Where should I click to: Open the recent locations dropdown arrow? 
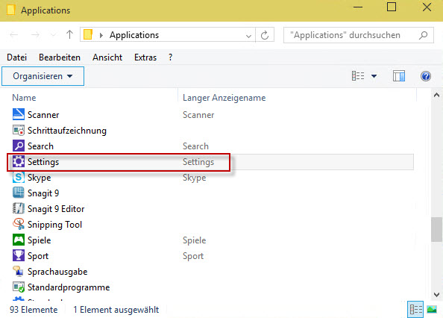pos(53,35)
